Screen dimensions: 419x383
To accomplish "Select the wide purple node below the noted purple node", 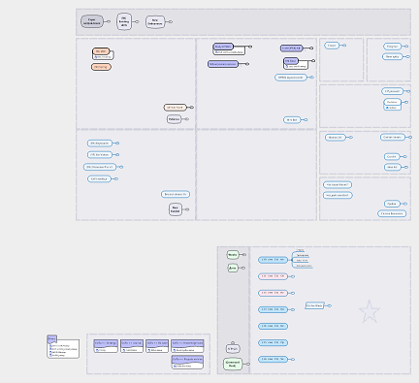I will click(x=223, y=64).
